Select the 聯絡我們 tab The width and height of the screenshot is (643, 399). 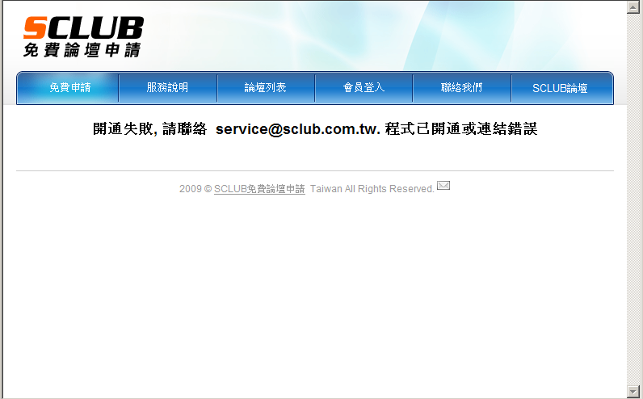pyautogui.click(x=462, y=87)
